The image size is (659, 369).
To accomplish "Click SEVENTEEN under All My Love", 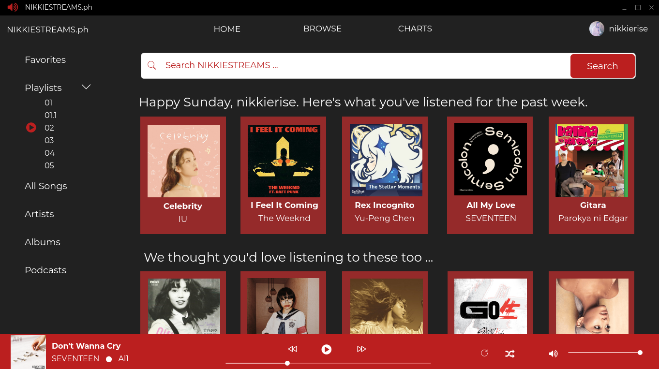I will [491, 218].
